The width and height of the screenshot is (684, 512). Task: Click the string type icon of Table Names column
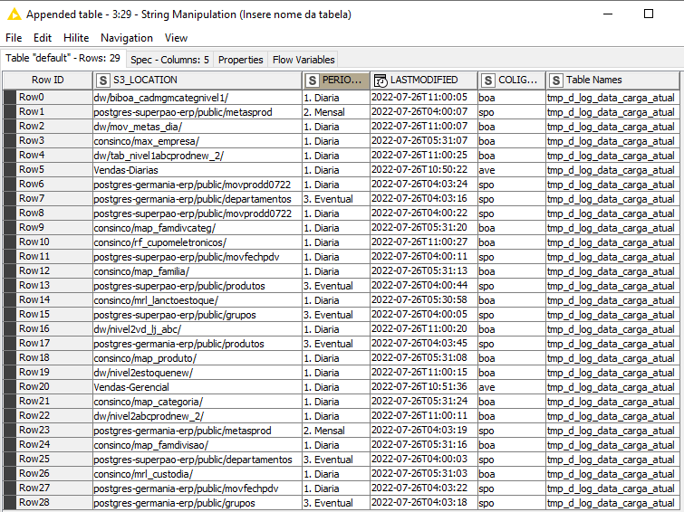click(555, 81)
